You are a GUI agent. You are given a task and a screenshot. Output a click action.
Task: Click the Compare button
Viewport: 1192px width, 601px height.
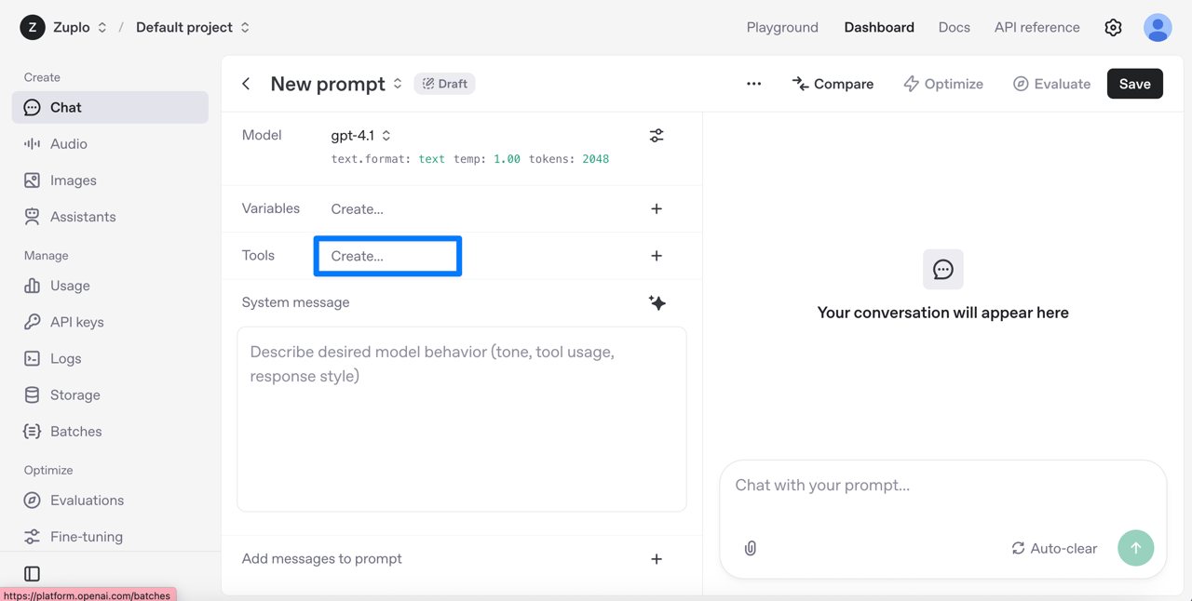pos(833,84)
